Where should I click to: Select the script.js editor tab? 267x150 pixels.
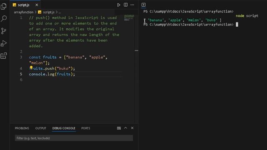(x=25, y=5)
